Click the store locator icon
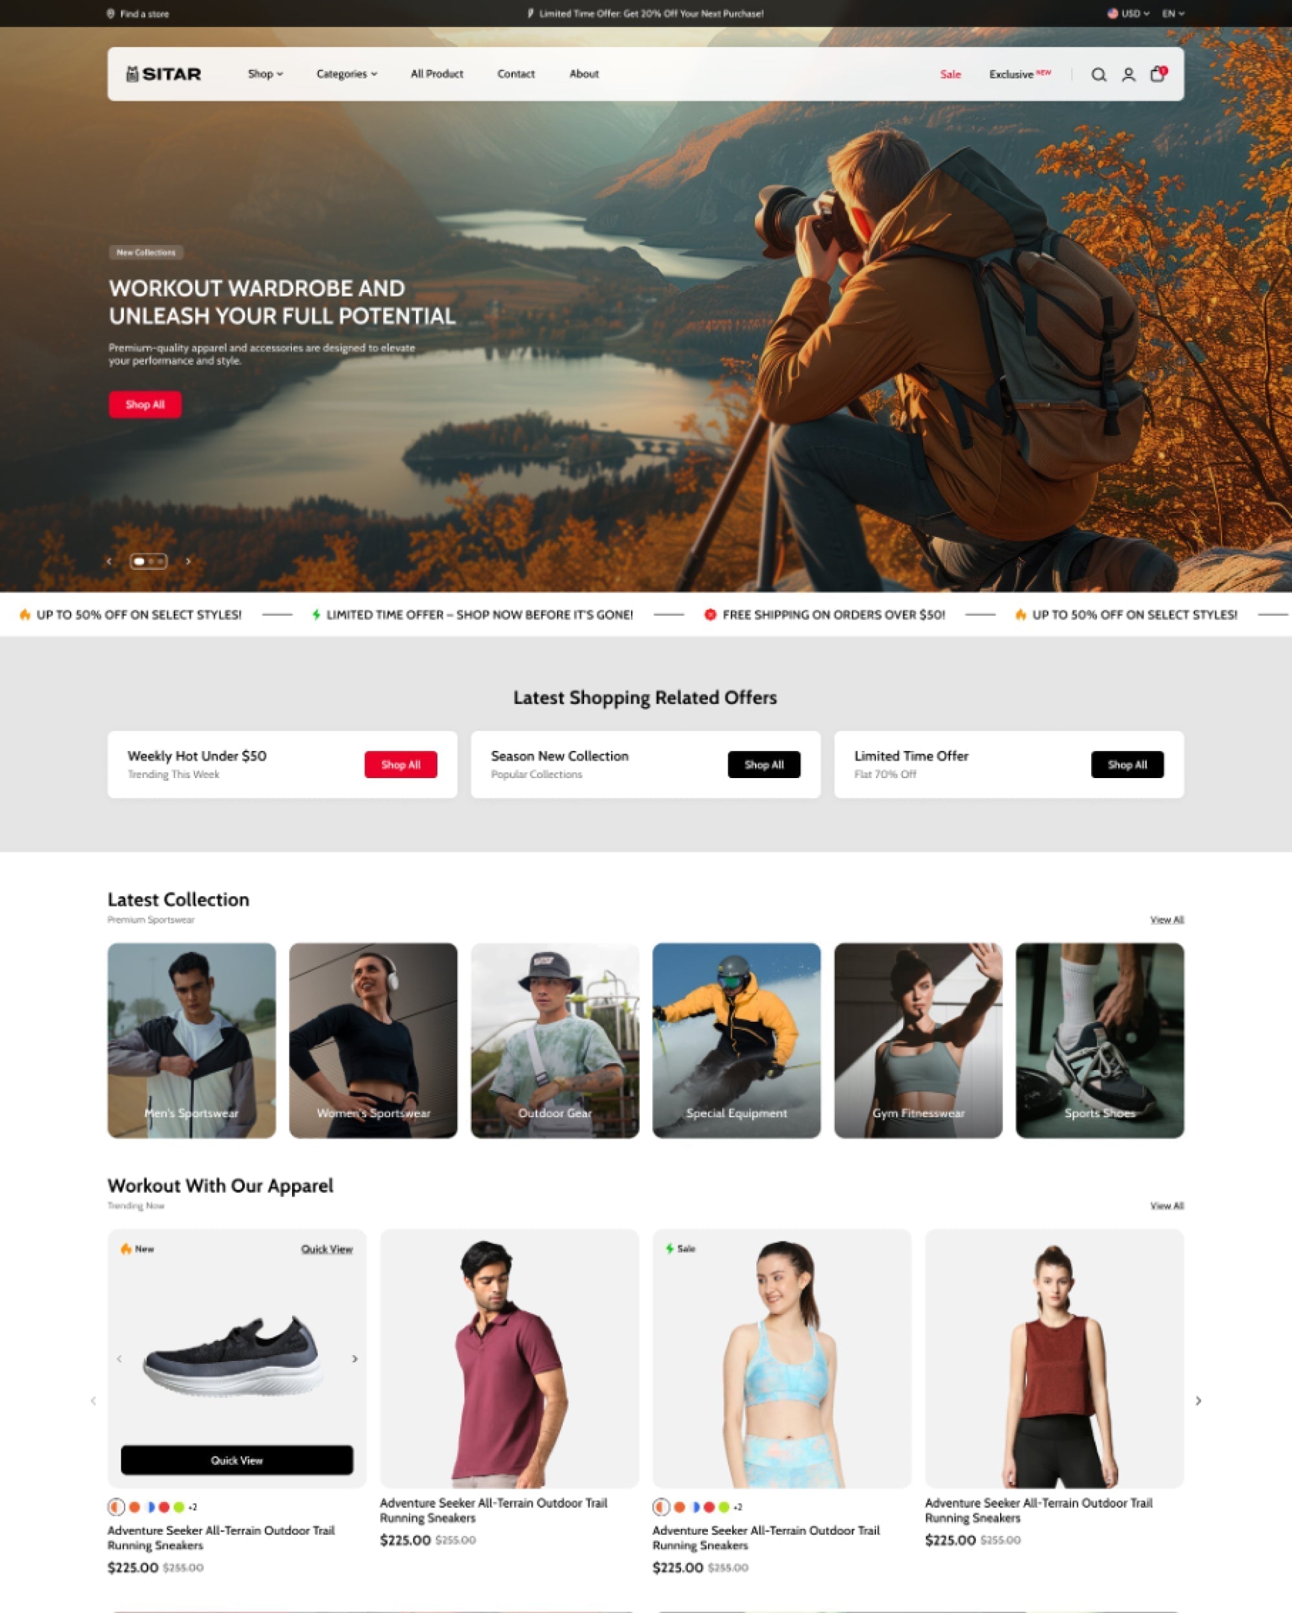The image size is (1292, 1613). point(110,13)
